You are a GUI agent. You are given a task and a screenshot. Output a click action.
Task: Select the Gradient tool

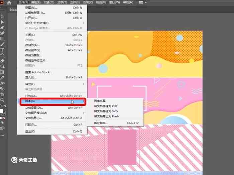2,72
